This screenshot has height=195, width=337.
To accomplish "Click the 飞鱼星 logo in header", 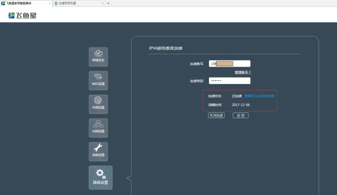I will click(x=22, y=15).
